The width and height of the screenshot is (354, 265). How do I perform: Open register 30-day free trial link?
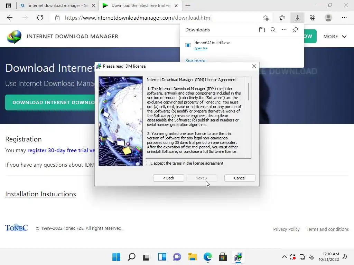coord(61,150)
